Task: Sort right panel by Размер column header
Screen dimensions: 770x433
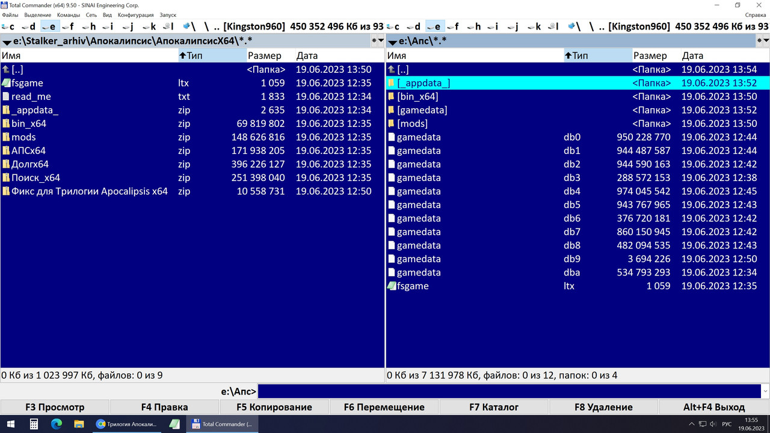Action: tap(656, 55)
